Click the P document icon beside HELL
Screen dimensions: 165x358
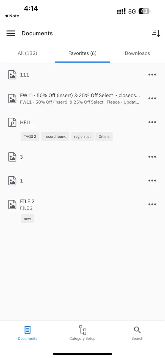pyautogui.click(x=12, y=122)
